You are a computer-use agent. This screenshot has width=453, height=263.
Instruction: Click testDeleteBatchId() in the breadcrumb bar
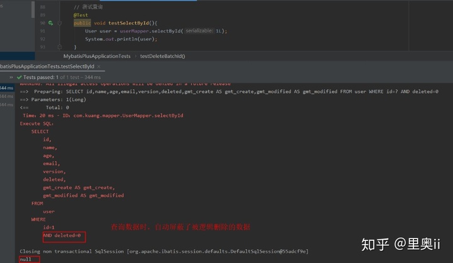[x=163, y=56]
